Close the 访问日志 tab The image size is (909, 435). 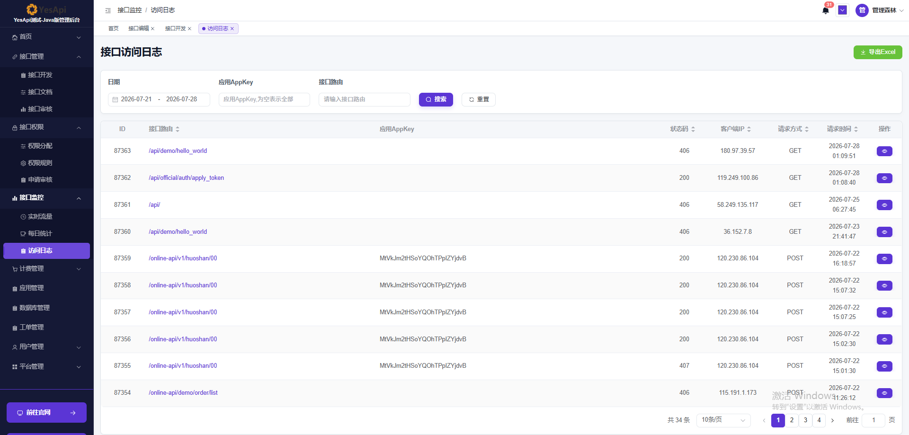click(232, 29)
